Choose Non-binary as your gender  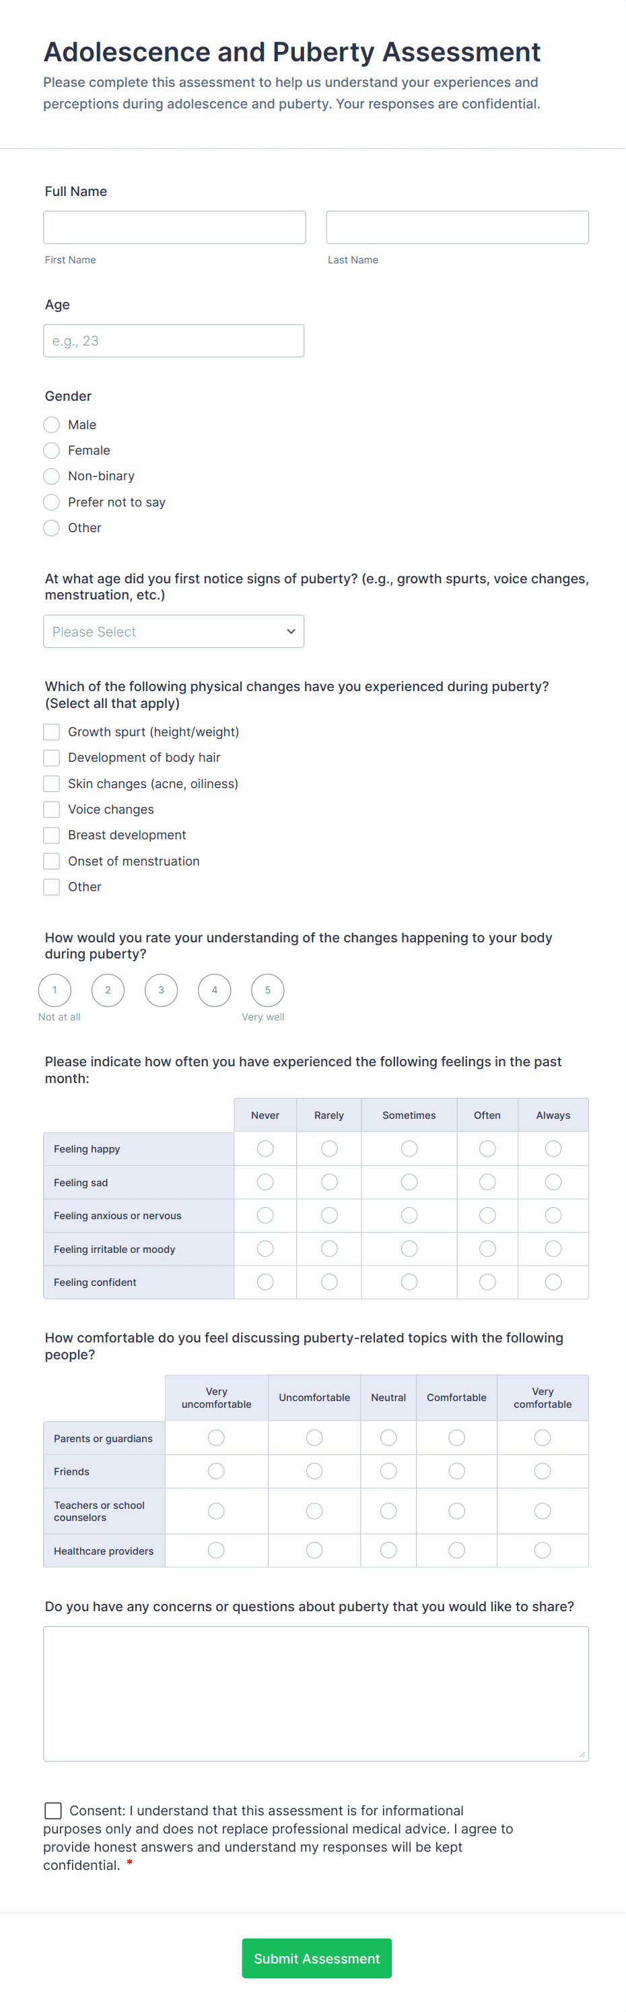click(50, 476)
